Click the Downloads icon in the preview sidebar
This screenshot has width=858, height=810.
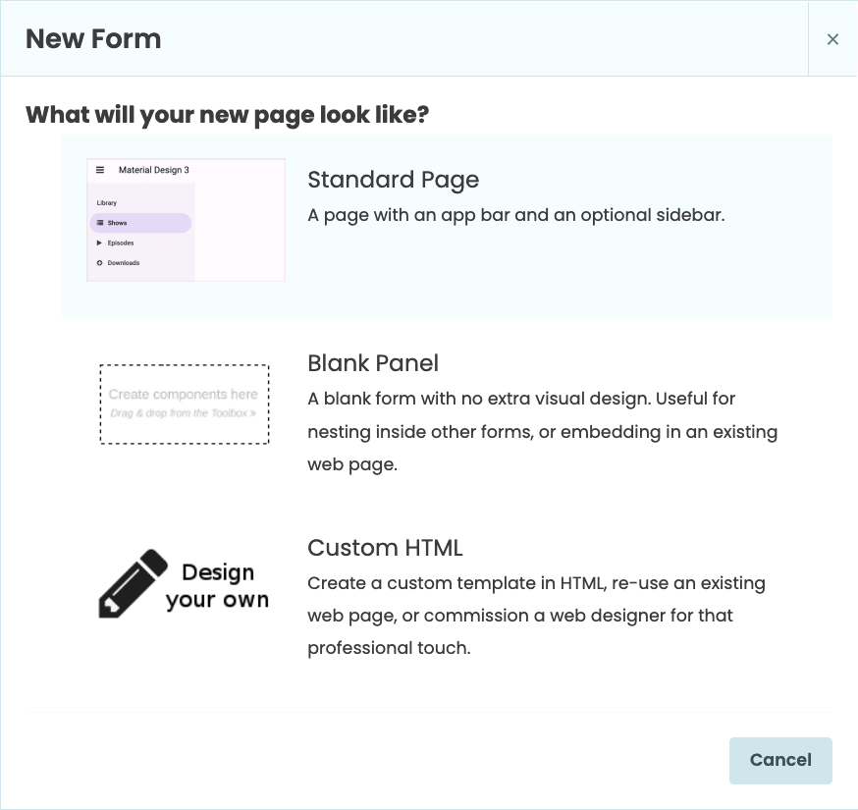click(x=99, y=262)
